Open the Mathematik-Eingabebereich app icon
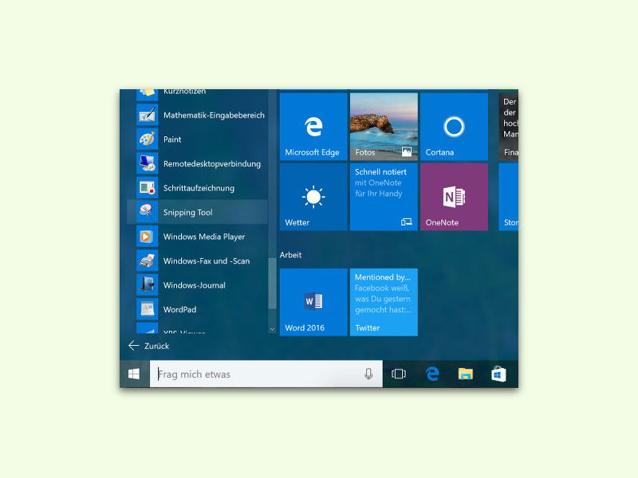 tap(147, 115)
